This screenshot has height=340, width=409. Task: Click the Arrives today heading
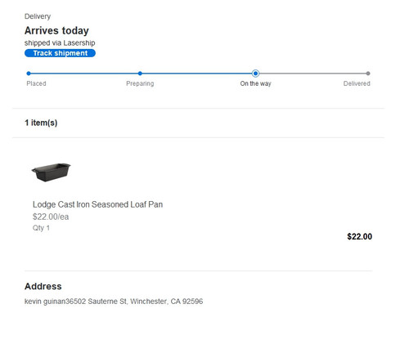(56, 30)
